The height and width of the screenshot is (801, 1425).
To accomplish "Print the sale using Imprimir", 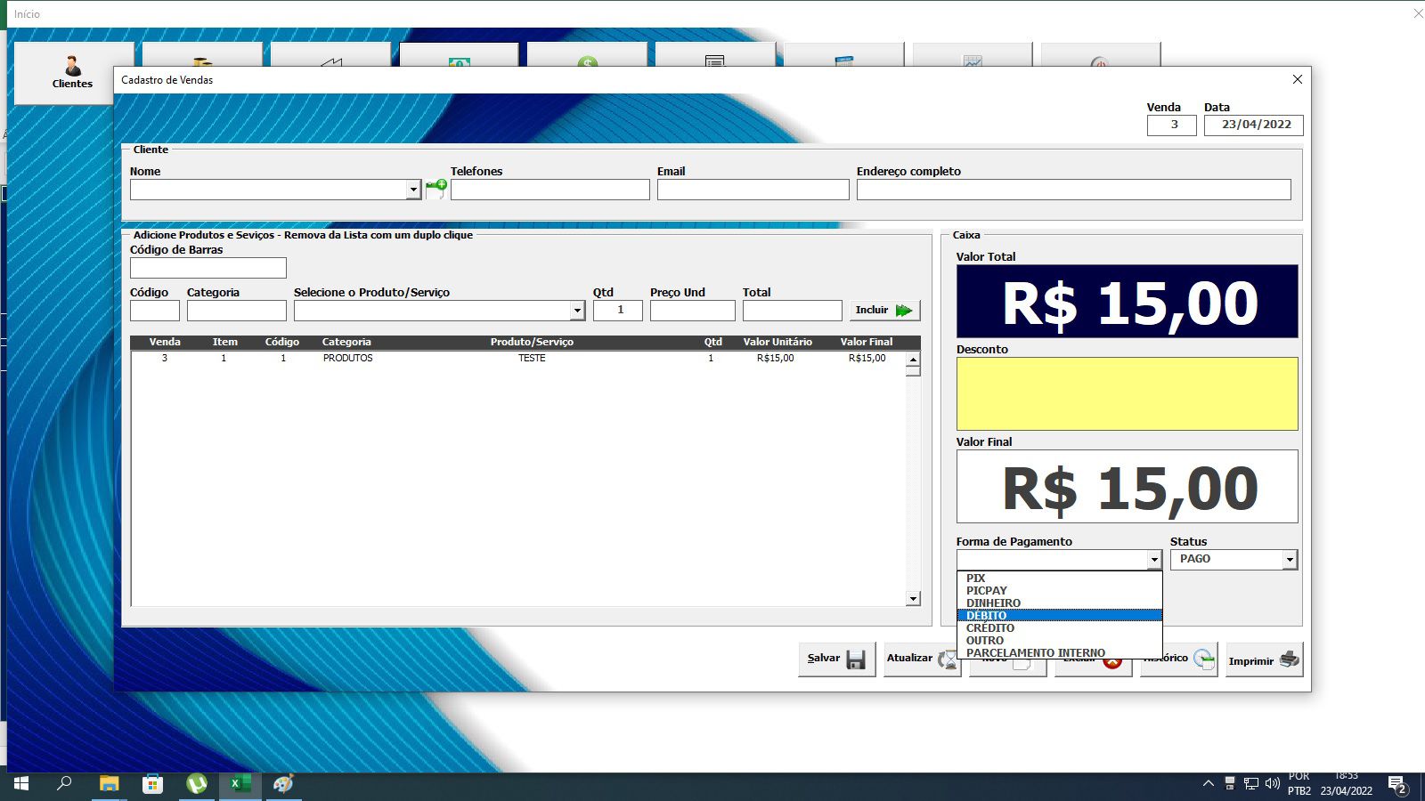I will point(1264,660).
